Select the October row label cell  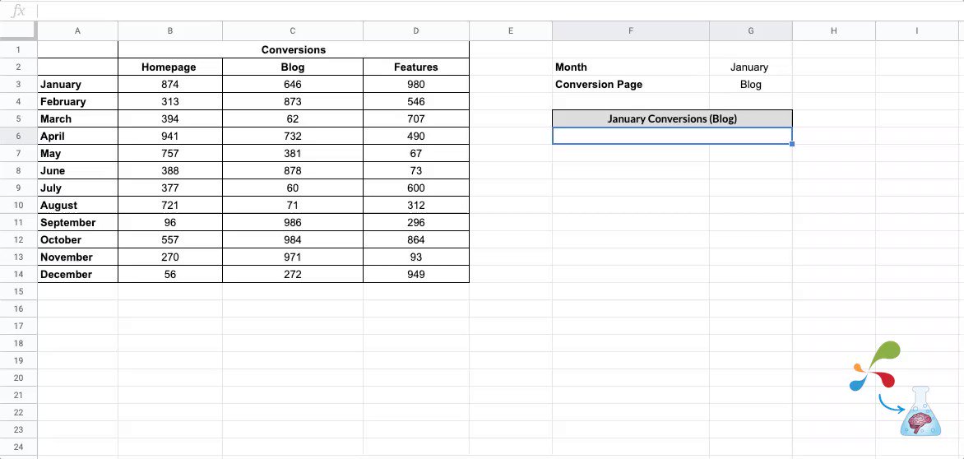tap(77, 239)
